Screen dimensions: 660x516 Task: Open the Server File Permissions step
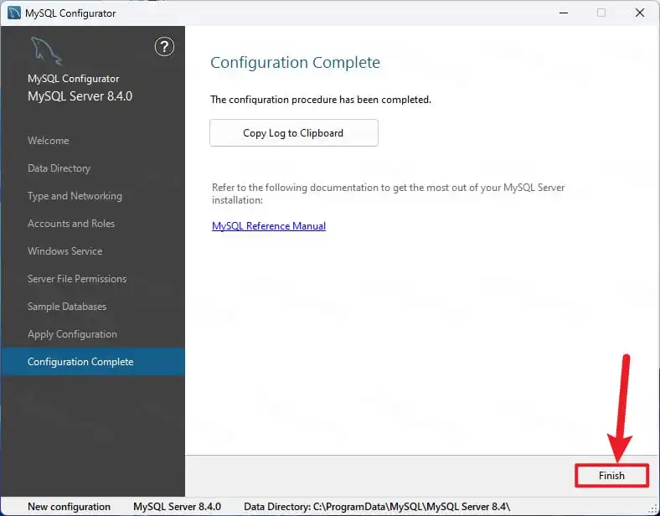coord(77,279)
